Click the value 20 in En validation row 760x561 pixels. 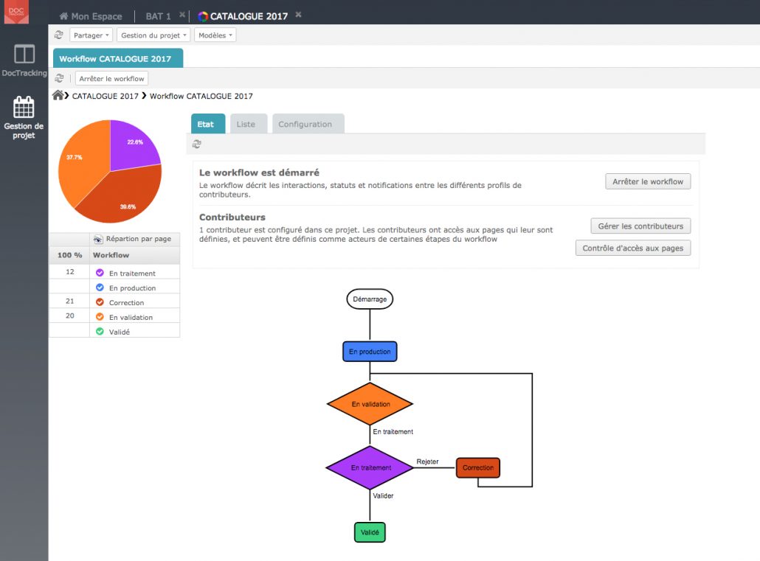(x=70, y=316)
